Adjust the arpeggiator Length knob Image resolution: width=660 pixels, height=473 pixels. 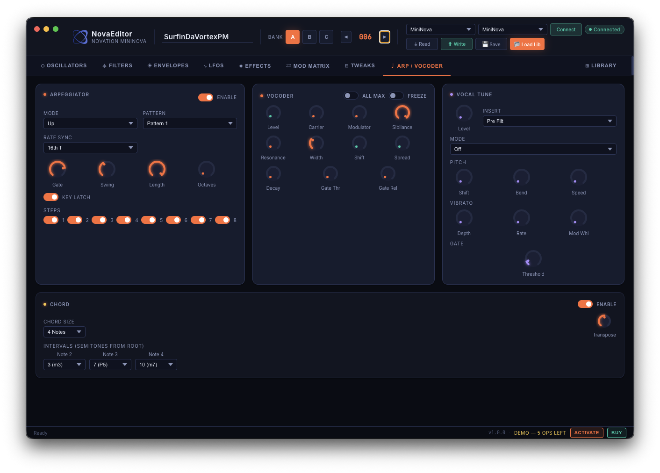157,169
